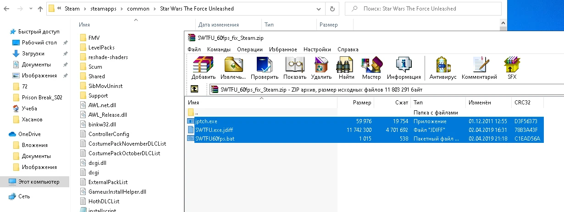Select SWTFU60fps.bat in the archive

point(365,138)
